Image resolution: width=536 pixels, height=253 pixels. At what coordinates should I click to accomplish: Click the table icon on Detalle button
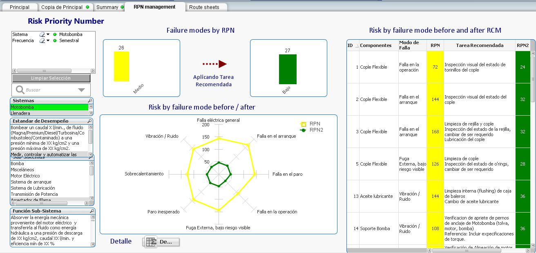coord(151,242)
